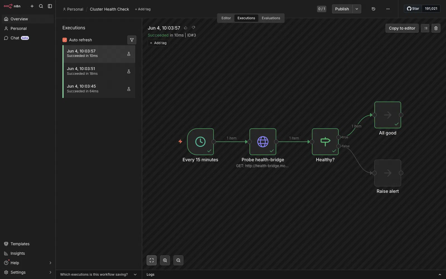Expand the Settings submenu
The width and height of the screenshot is (446, 279).
[50, 272]
